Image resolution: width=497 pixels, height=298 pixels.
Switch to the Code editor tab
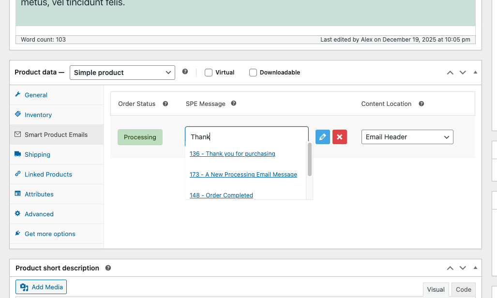click(x=463, y=289)
